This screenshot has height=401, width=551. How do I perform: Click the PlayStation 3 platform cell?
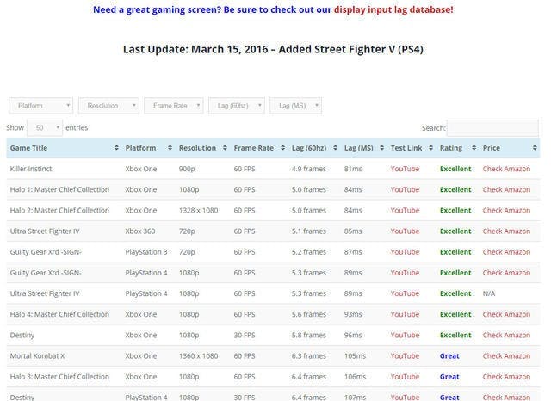point(146,252)
